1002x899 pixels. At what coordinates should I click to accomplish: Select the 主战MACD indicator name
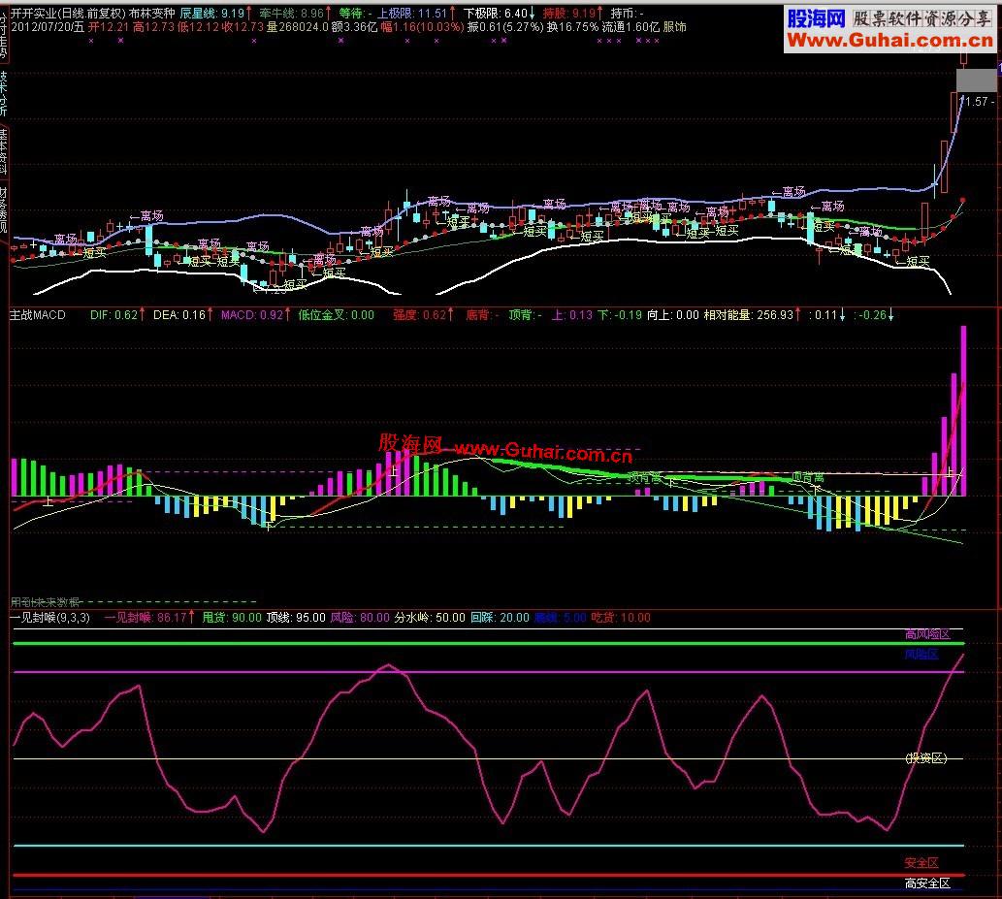38,315
